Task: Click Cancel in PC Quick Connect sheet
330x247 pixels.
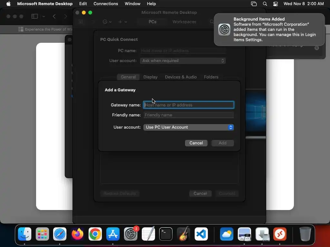Action: pos(200,193)
